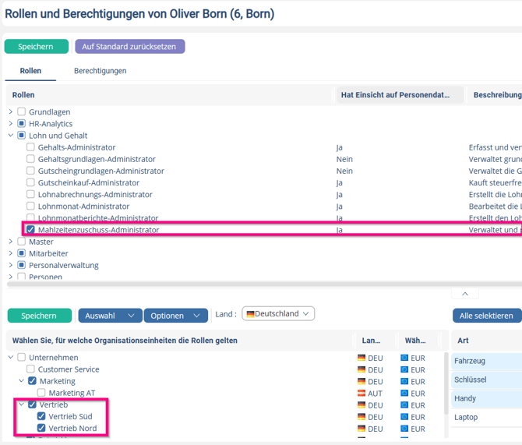This screenshot has width=522, height=445.
Task: Select the Rollen tab
Action: point(30,71)
